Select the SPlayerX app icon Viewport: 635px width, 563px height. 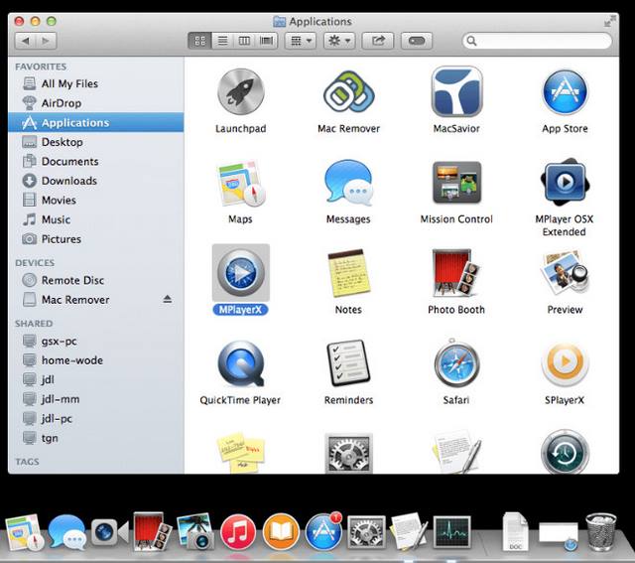coord(565,364)
